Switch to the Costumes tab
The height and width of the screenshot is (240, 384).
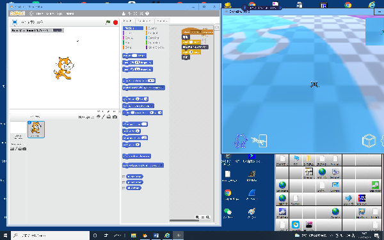pos(144,21)
